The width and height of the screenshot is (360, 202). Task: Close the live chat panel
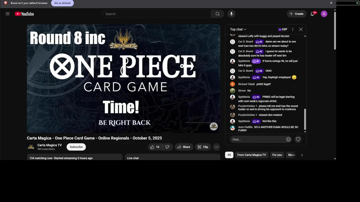point(301,29)
